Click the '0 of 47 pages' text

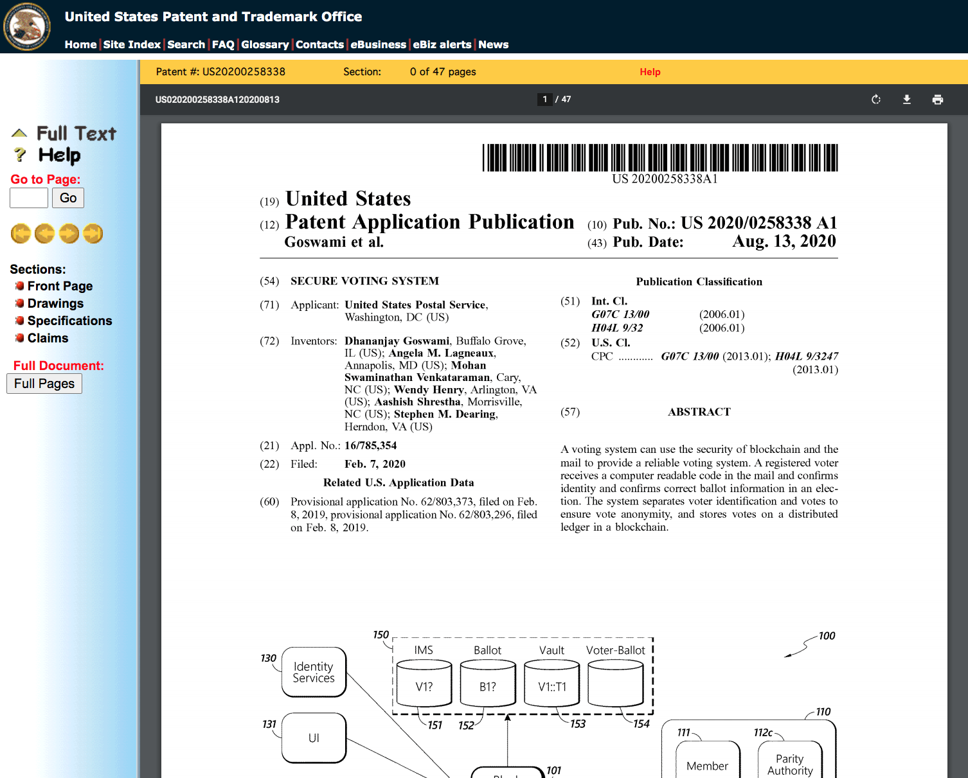(443, 72)
